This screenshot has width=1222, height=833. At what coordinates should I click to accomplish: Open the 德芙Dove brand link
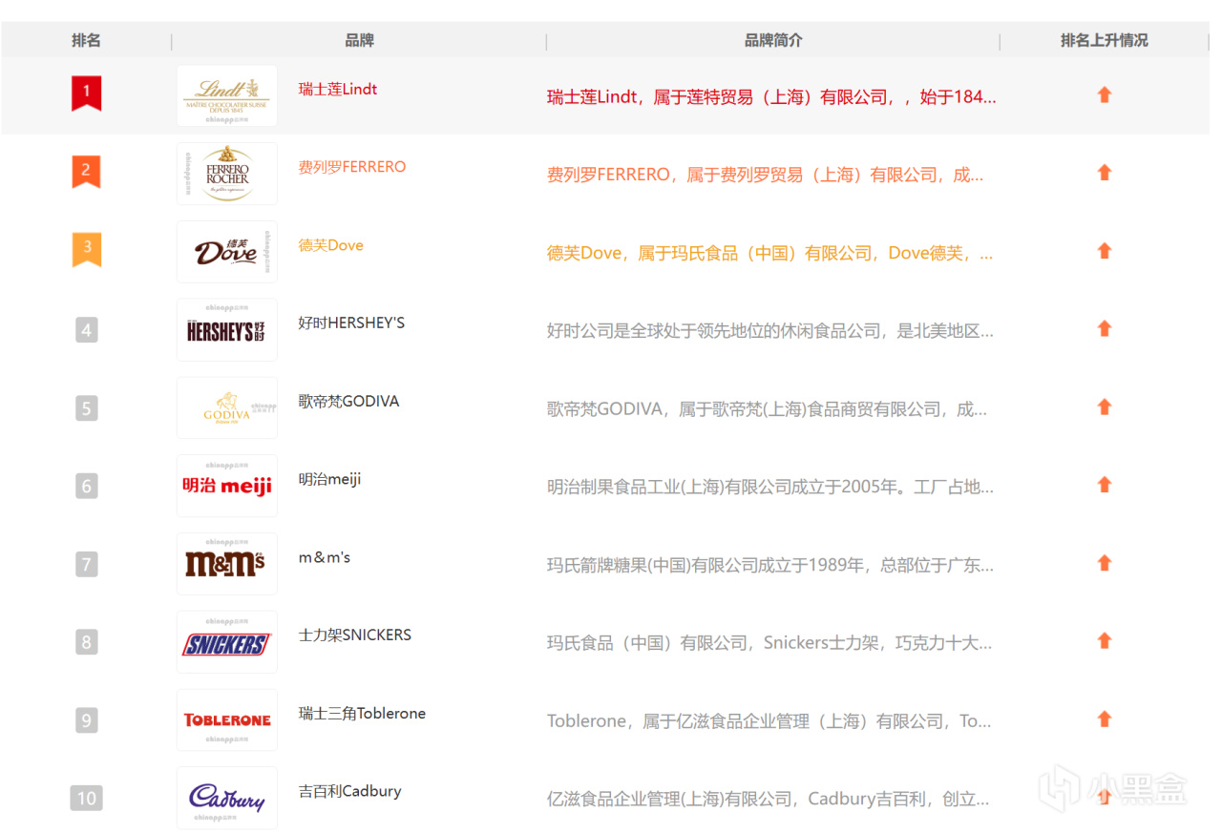coord(331,245)
